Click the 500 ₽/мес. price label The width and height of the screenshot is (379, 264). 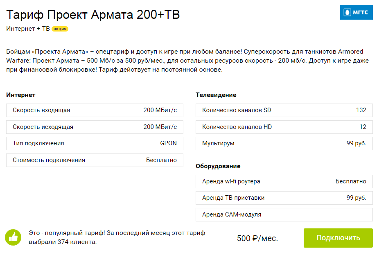tap(257, 238)
